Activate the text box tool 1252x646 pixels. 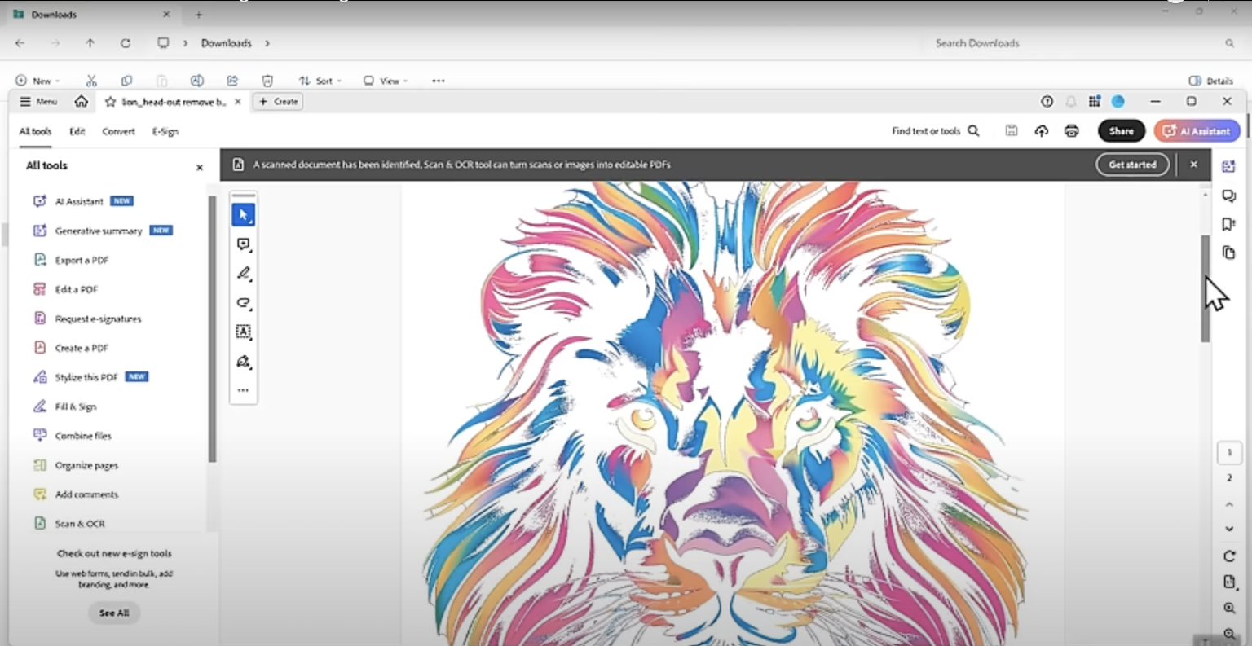[243, 332]
